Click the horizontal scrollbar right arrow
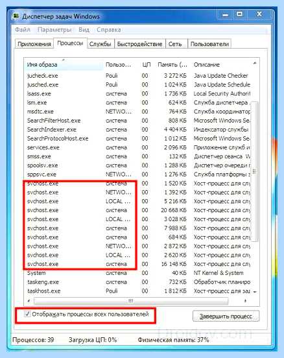The width and height of the screenshot is (284, 358). (245, 301)
